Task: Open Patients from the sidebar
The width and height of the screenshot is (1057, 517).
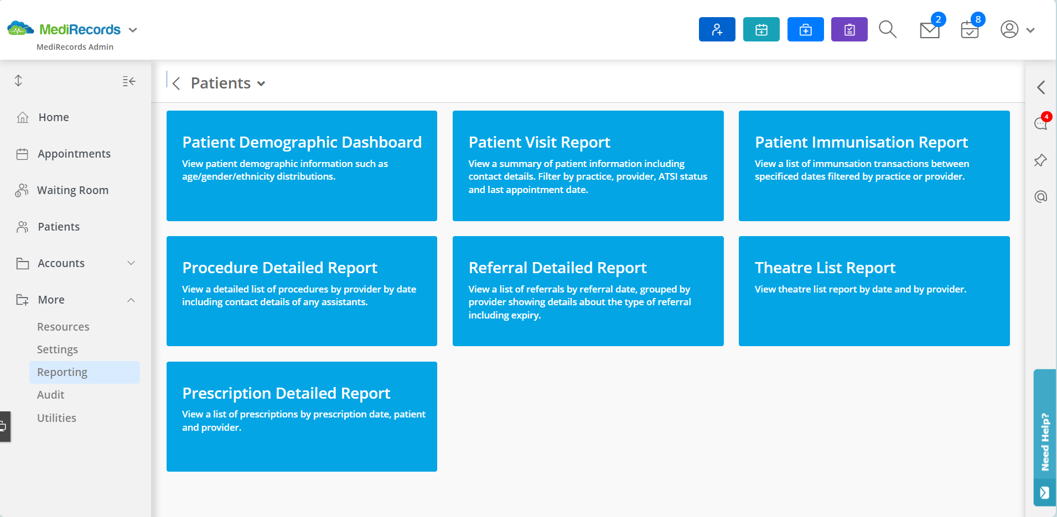Action: pyautogui.click(x=59, y=227)
